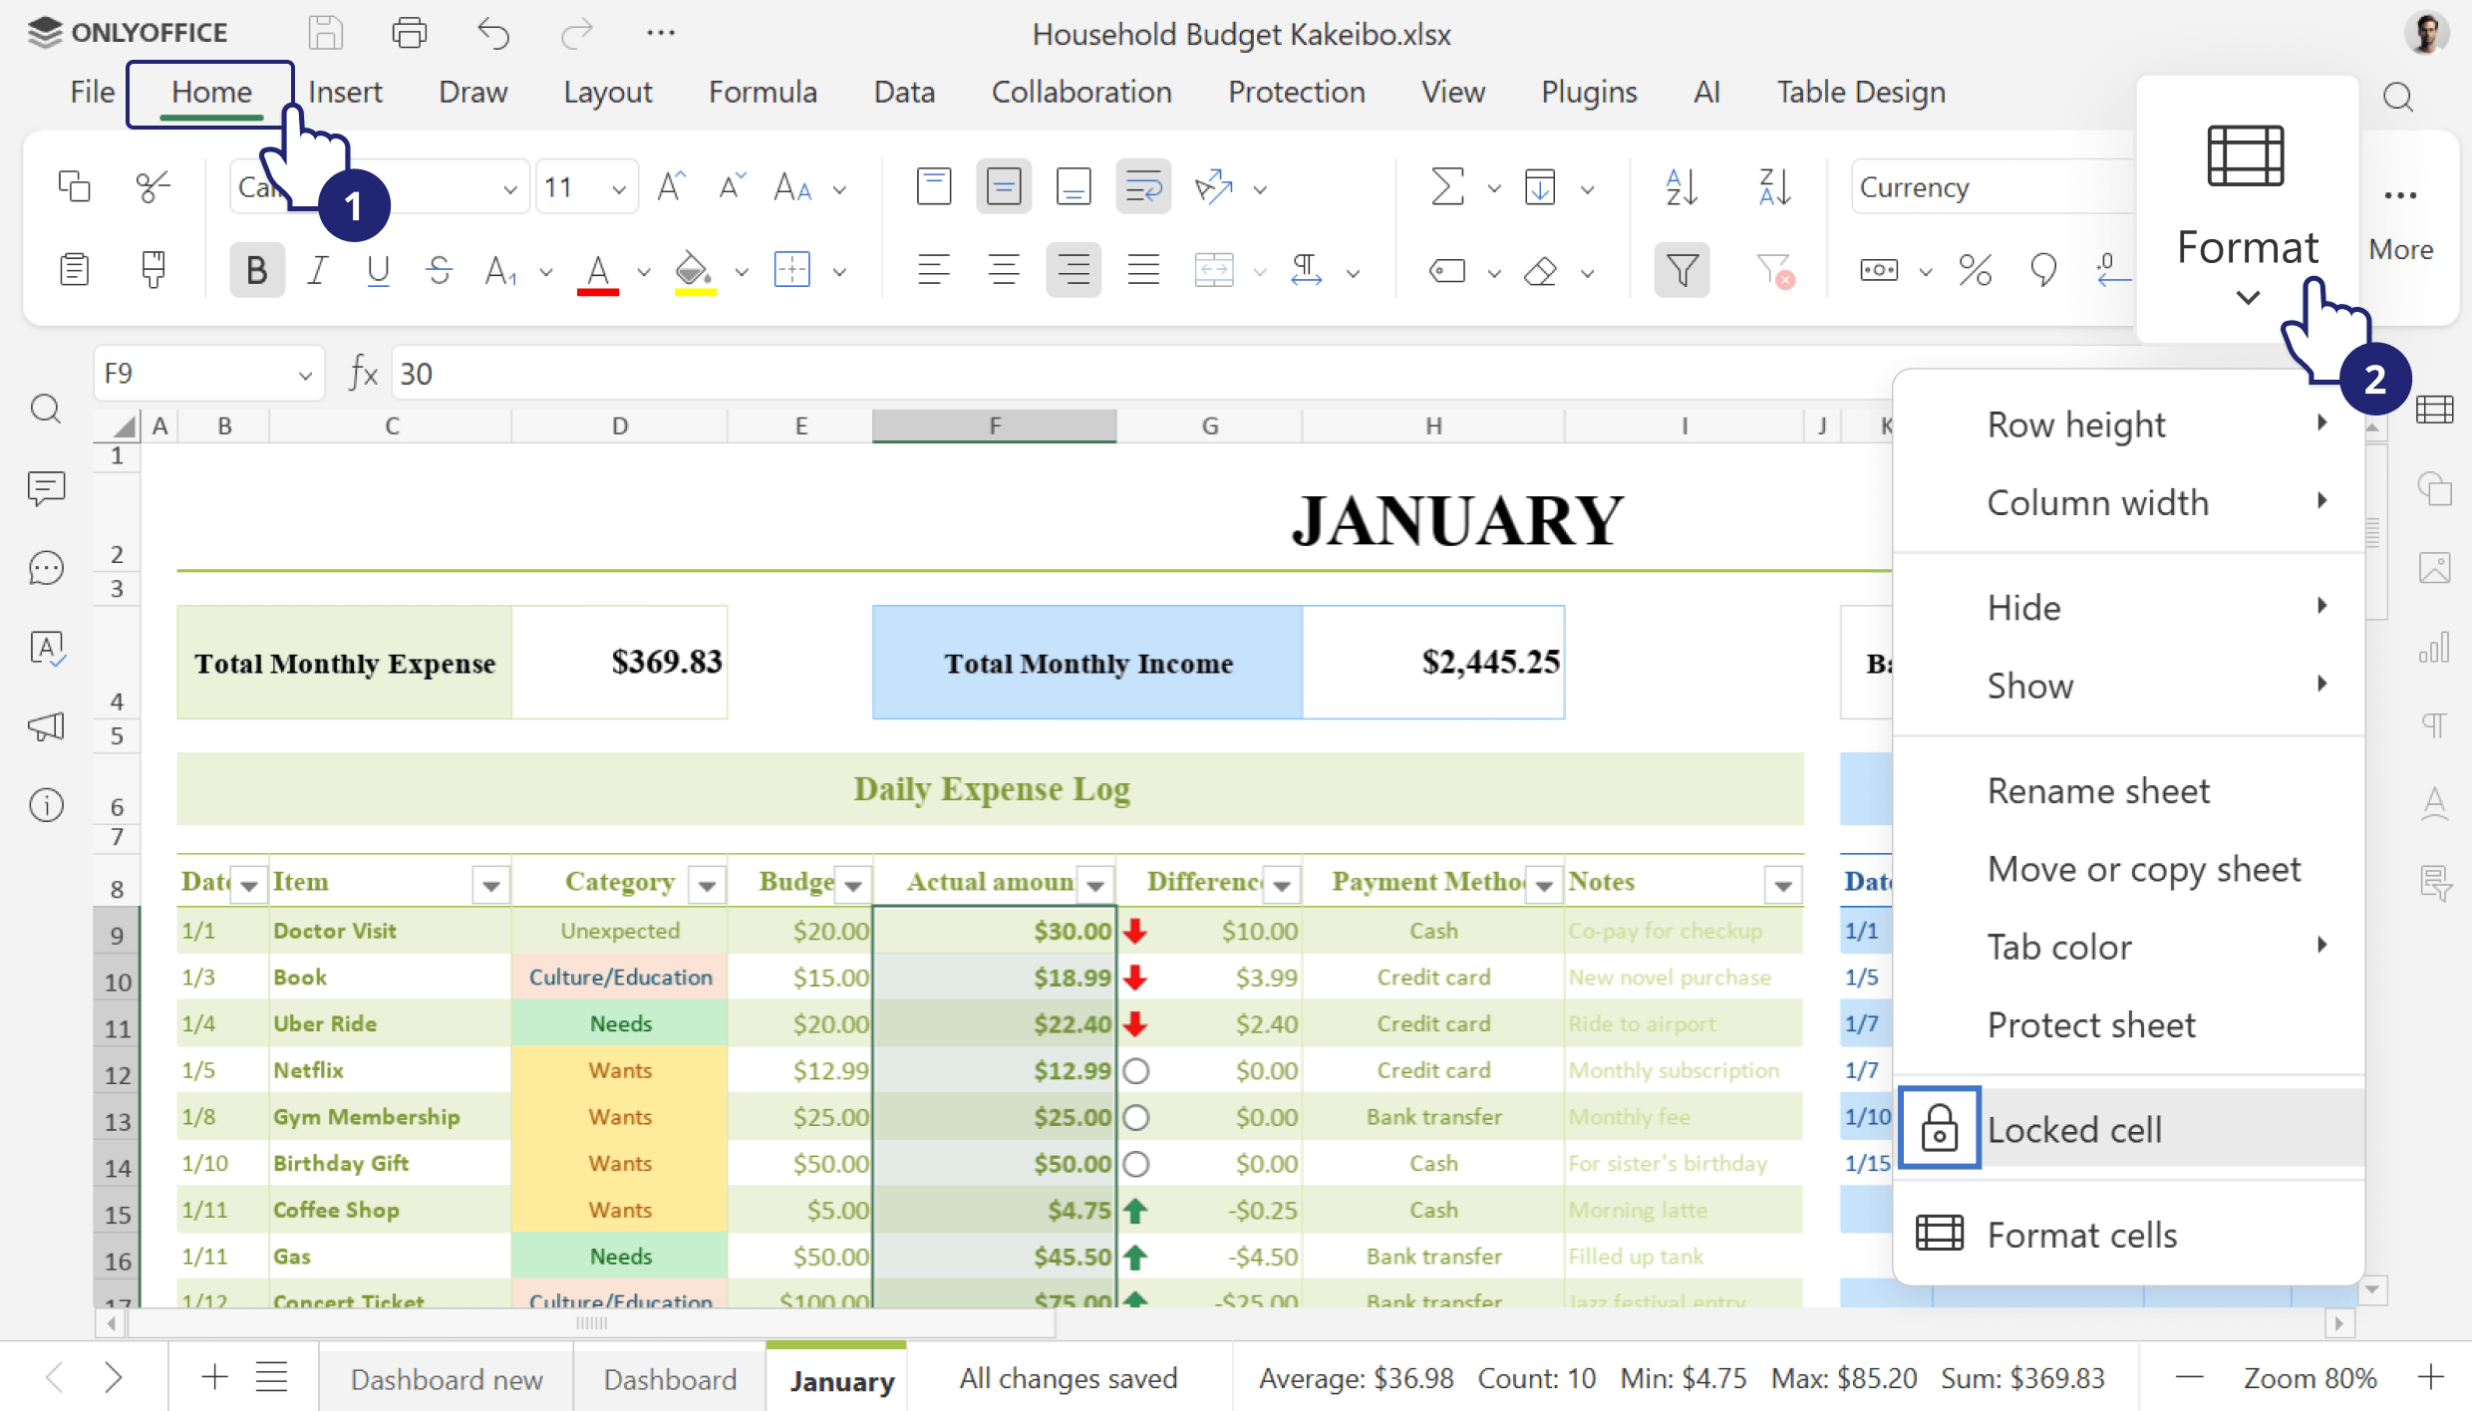The width and height of the screenshot is (2472, 1411).
Task: Toggle the filter on the selected range
Action: pyautogui.click(x=1682, y=269)
